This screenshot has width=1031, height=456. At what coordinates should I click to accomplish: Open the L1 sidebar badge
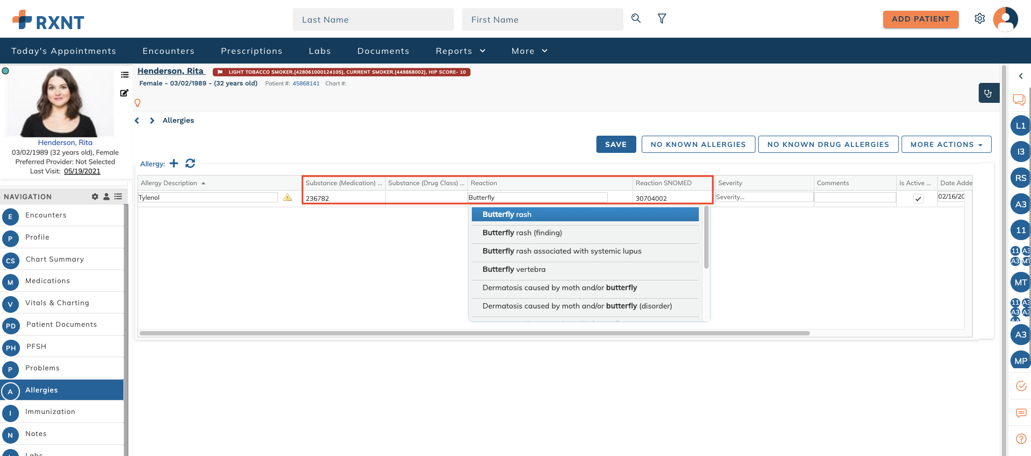1020,125
